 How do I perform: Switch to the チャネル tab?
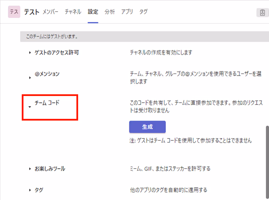pyautogui.click(x=73, y=12)
